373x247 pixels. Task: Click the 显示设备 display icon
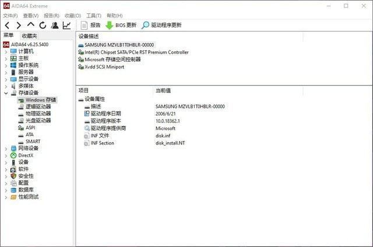(x=13, y=79)
